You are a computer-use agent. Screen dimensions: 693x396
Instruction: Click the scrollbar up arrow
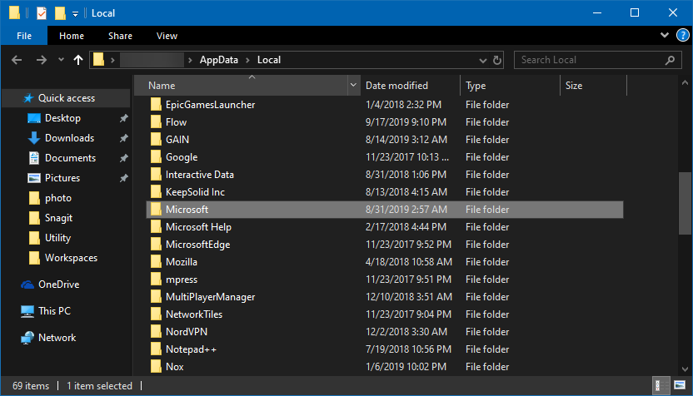coord(685,82)
